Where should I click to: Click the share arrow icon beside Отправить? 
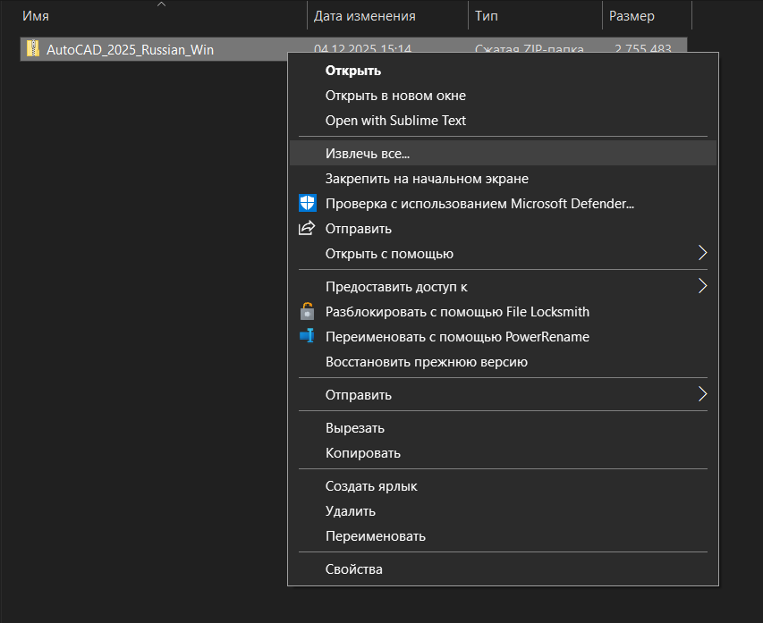coord(307,229)
